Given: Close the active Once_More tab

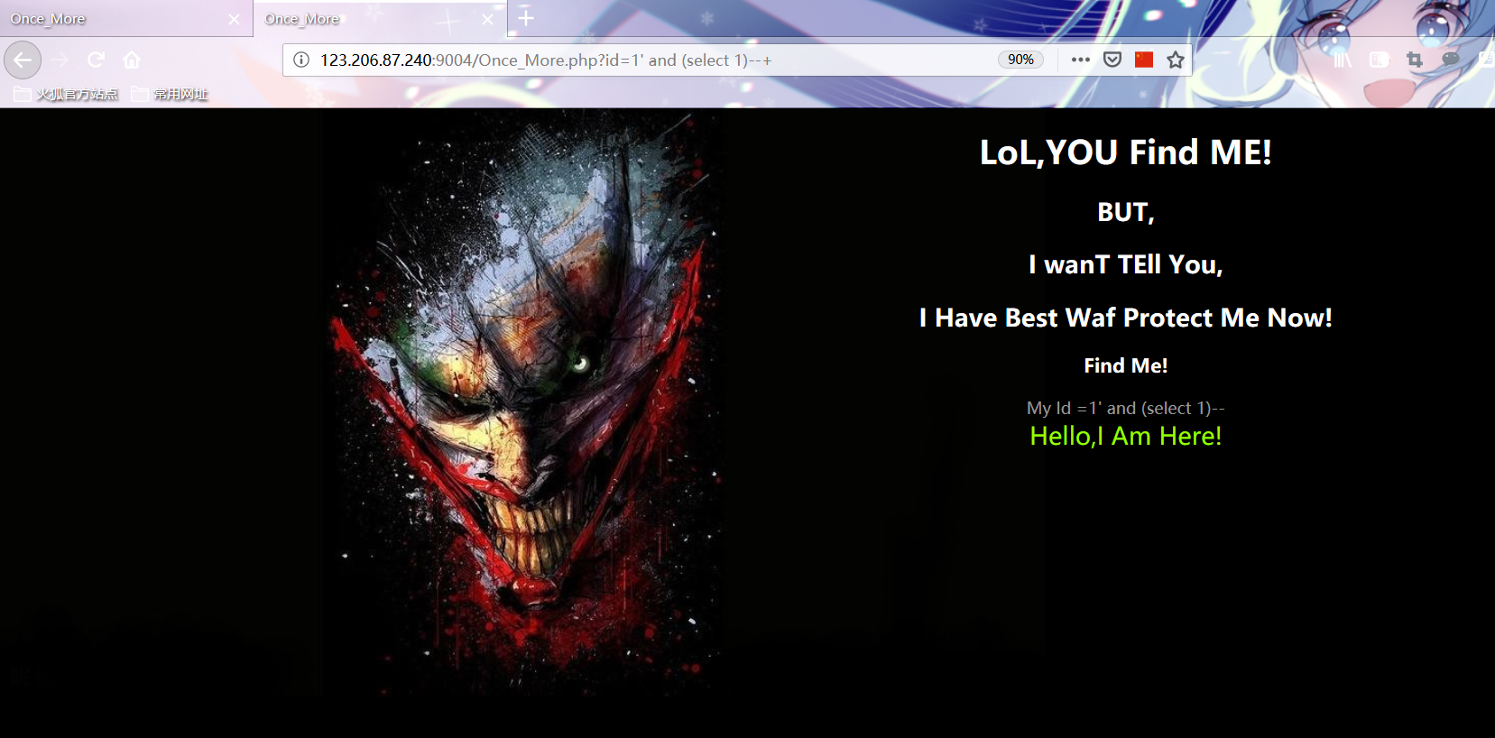Looking at the screenshot, I should coord(488,19).
